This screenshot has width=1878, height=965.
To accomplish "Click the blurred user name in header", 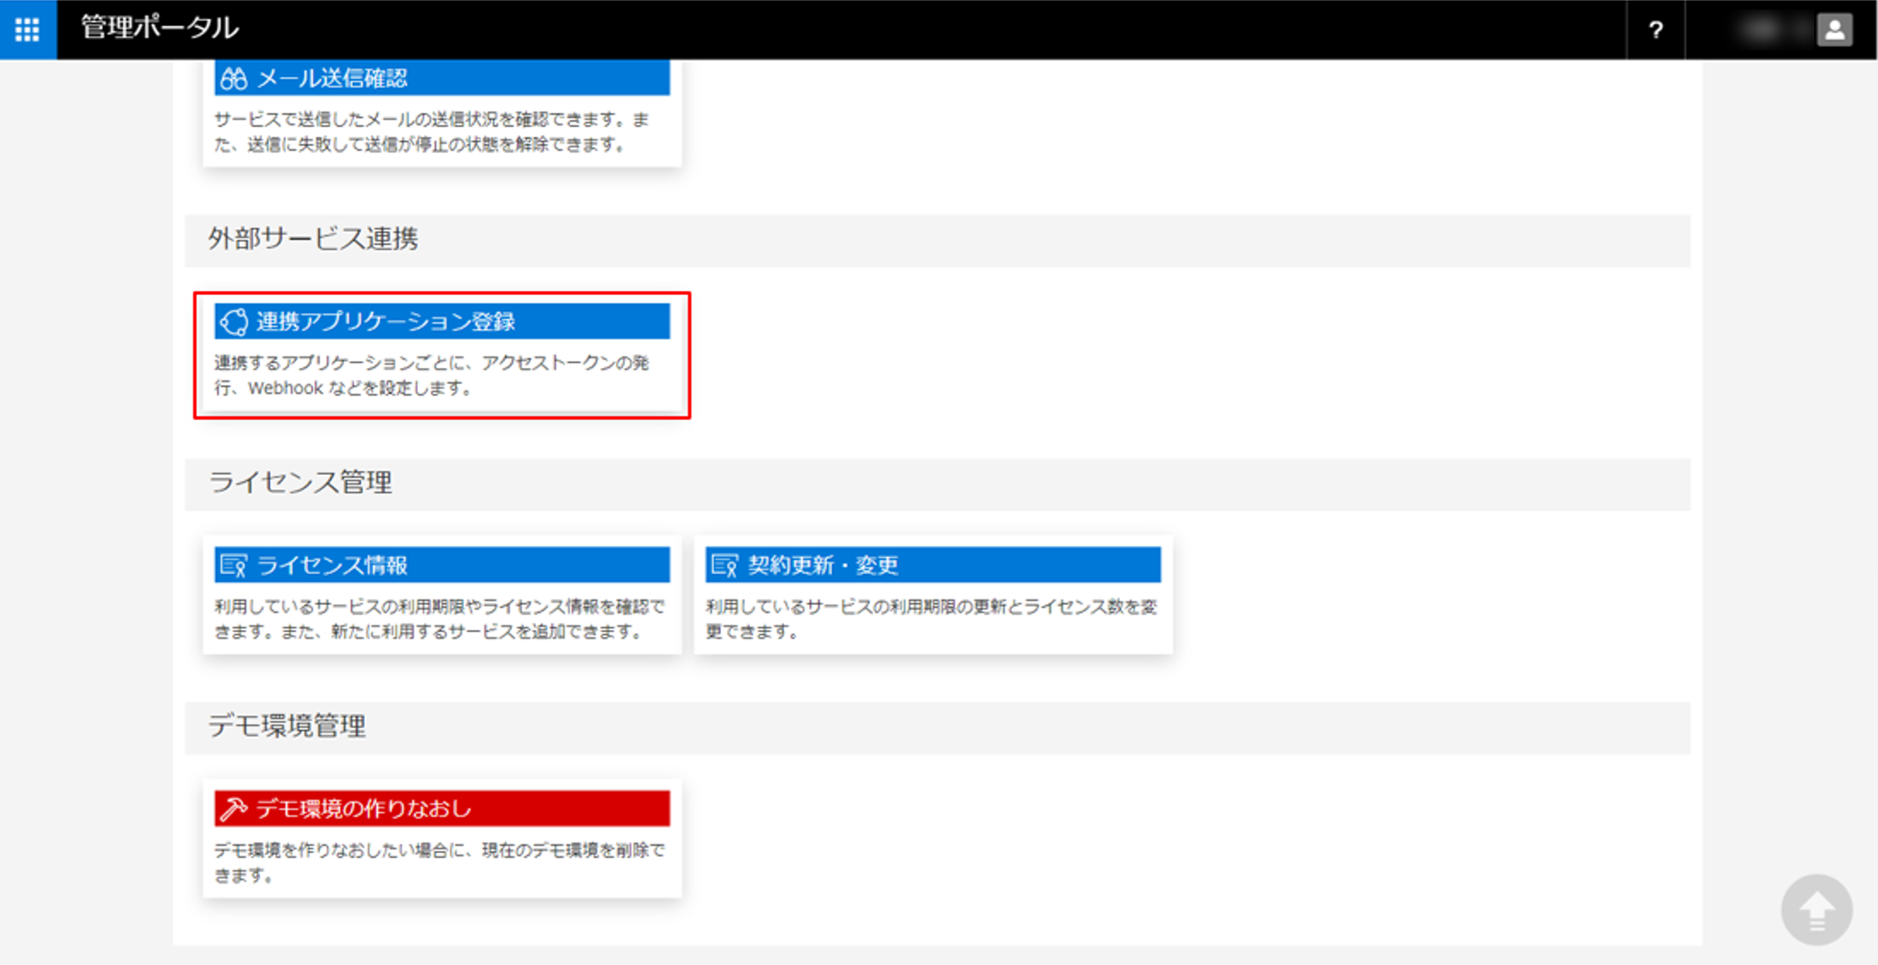I will pyautogui.click(x=1762, y=30).
